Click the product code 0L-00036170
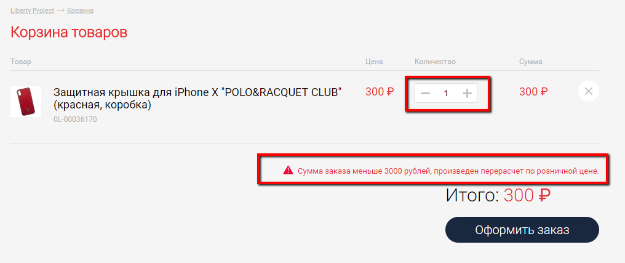This screenshot has height=263, width=625. click(x=75, y=119)
